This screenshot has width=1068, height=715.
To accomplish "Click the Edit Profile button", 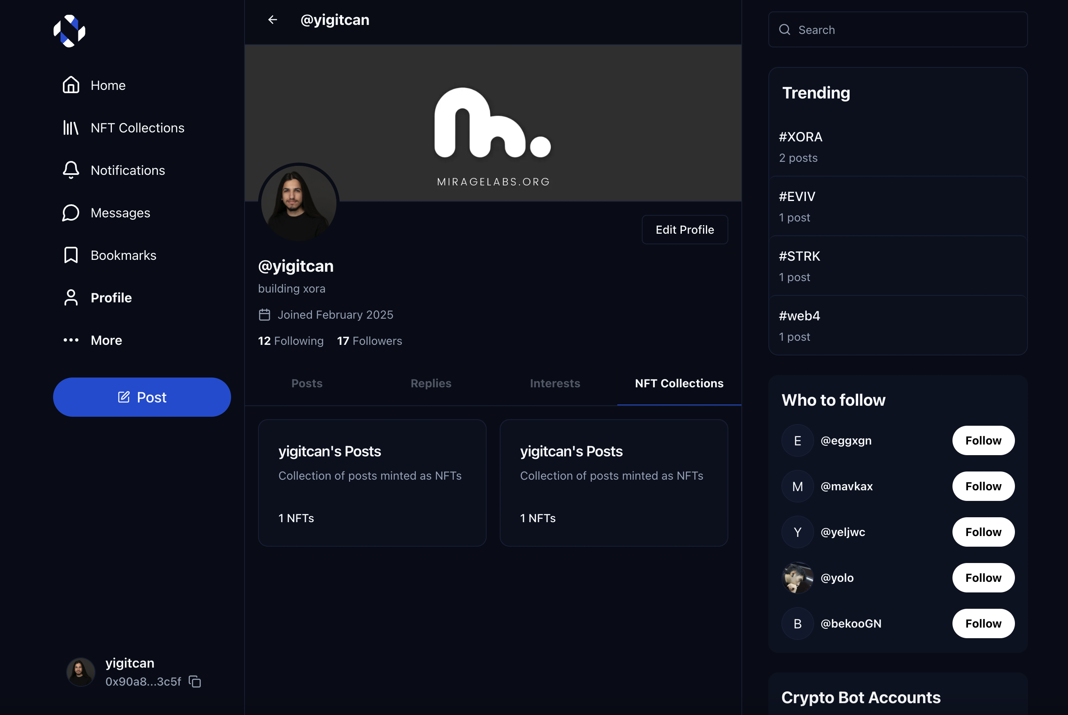I will tap(685, 229).
